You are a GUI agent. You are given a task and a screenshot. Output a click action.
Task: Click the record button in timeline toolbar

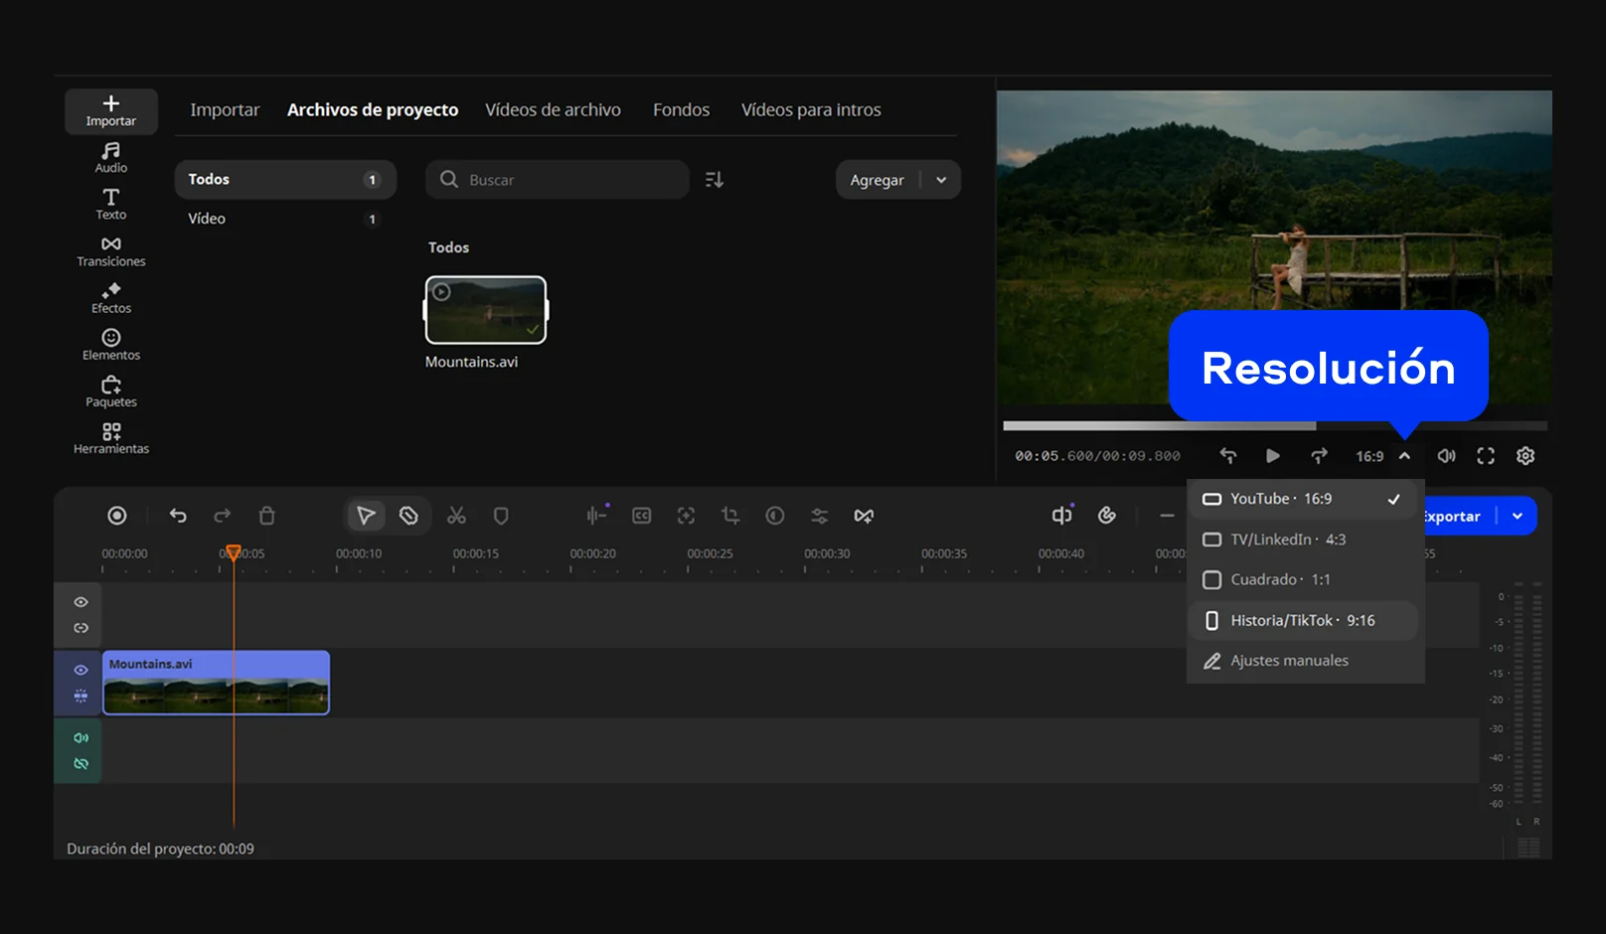117,516
